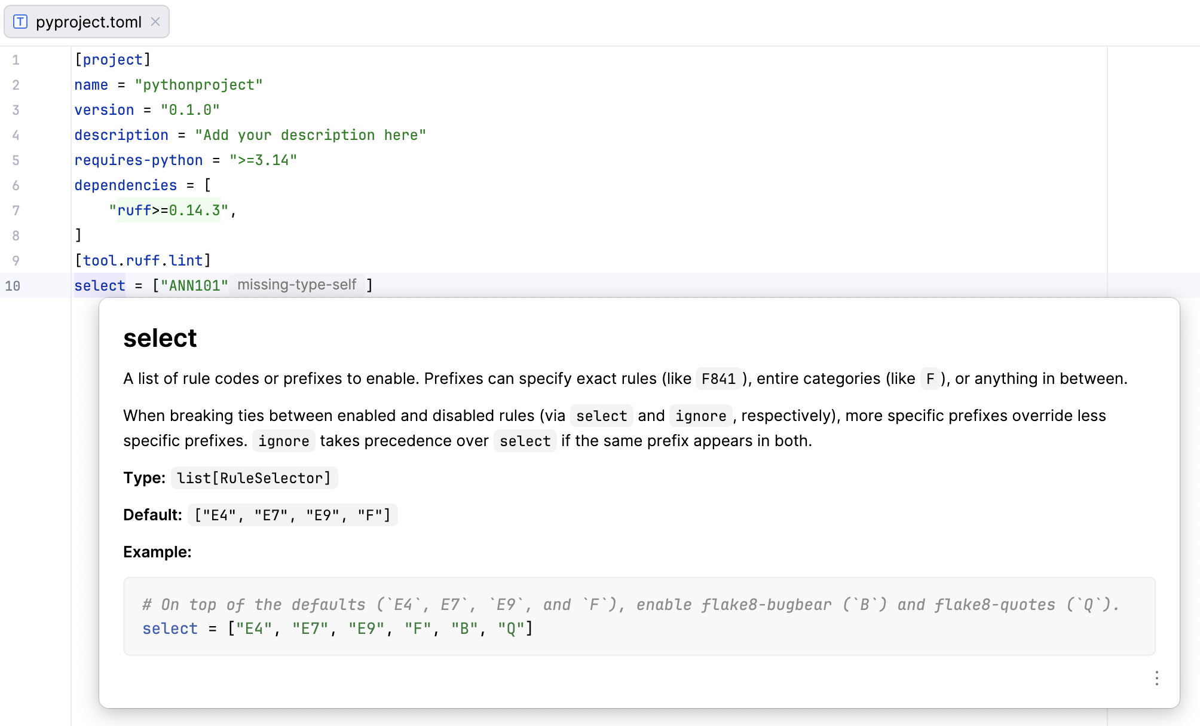Click the missing-type-self inlay hint
1200x726 pixels.
[297, 285]
